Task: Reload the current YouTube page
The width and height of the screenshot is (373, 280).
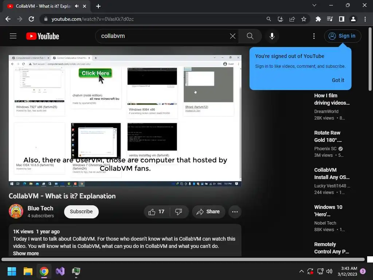Action: (x=31, y=19)
